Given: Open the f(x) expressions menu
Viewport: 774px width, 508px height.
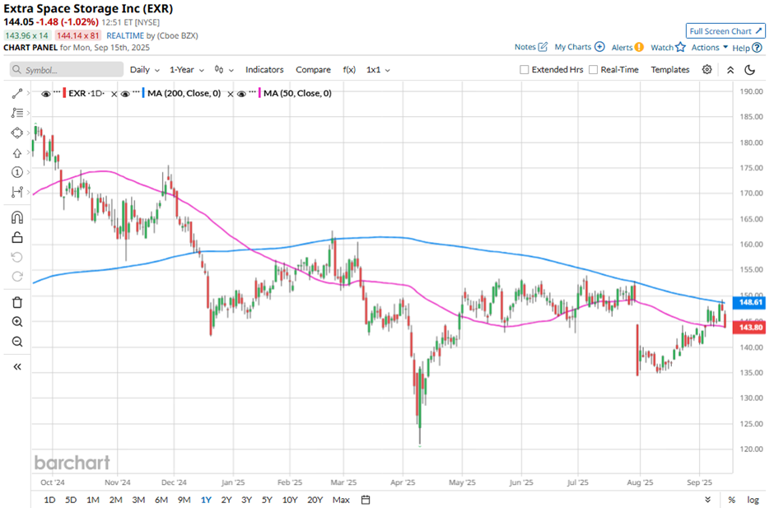Looking at the screenshot, I should 349,70.
